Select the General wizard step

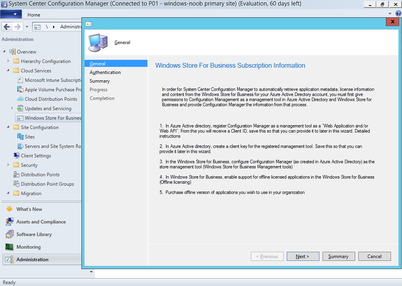click(116, 64)
